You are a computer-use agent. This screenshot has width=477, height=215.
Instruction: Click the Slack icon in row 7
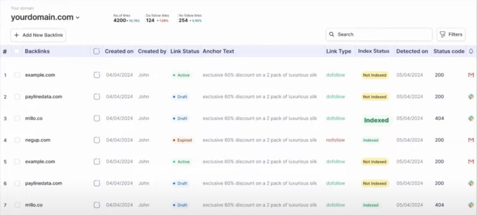pyautogui.click(x=470, y=205)
